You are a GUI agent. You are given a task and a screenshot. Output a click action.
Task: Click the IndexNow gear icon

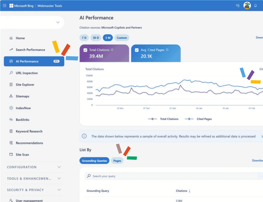[x=11, y=108]
